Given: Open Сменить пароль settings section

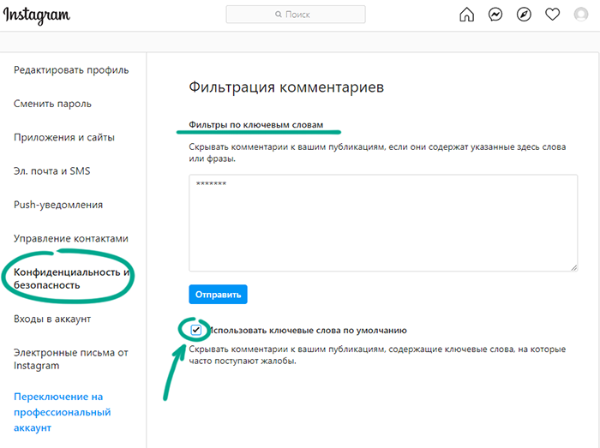Looking at the screenshot, I should point(52,104).
